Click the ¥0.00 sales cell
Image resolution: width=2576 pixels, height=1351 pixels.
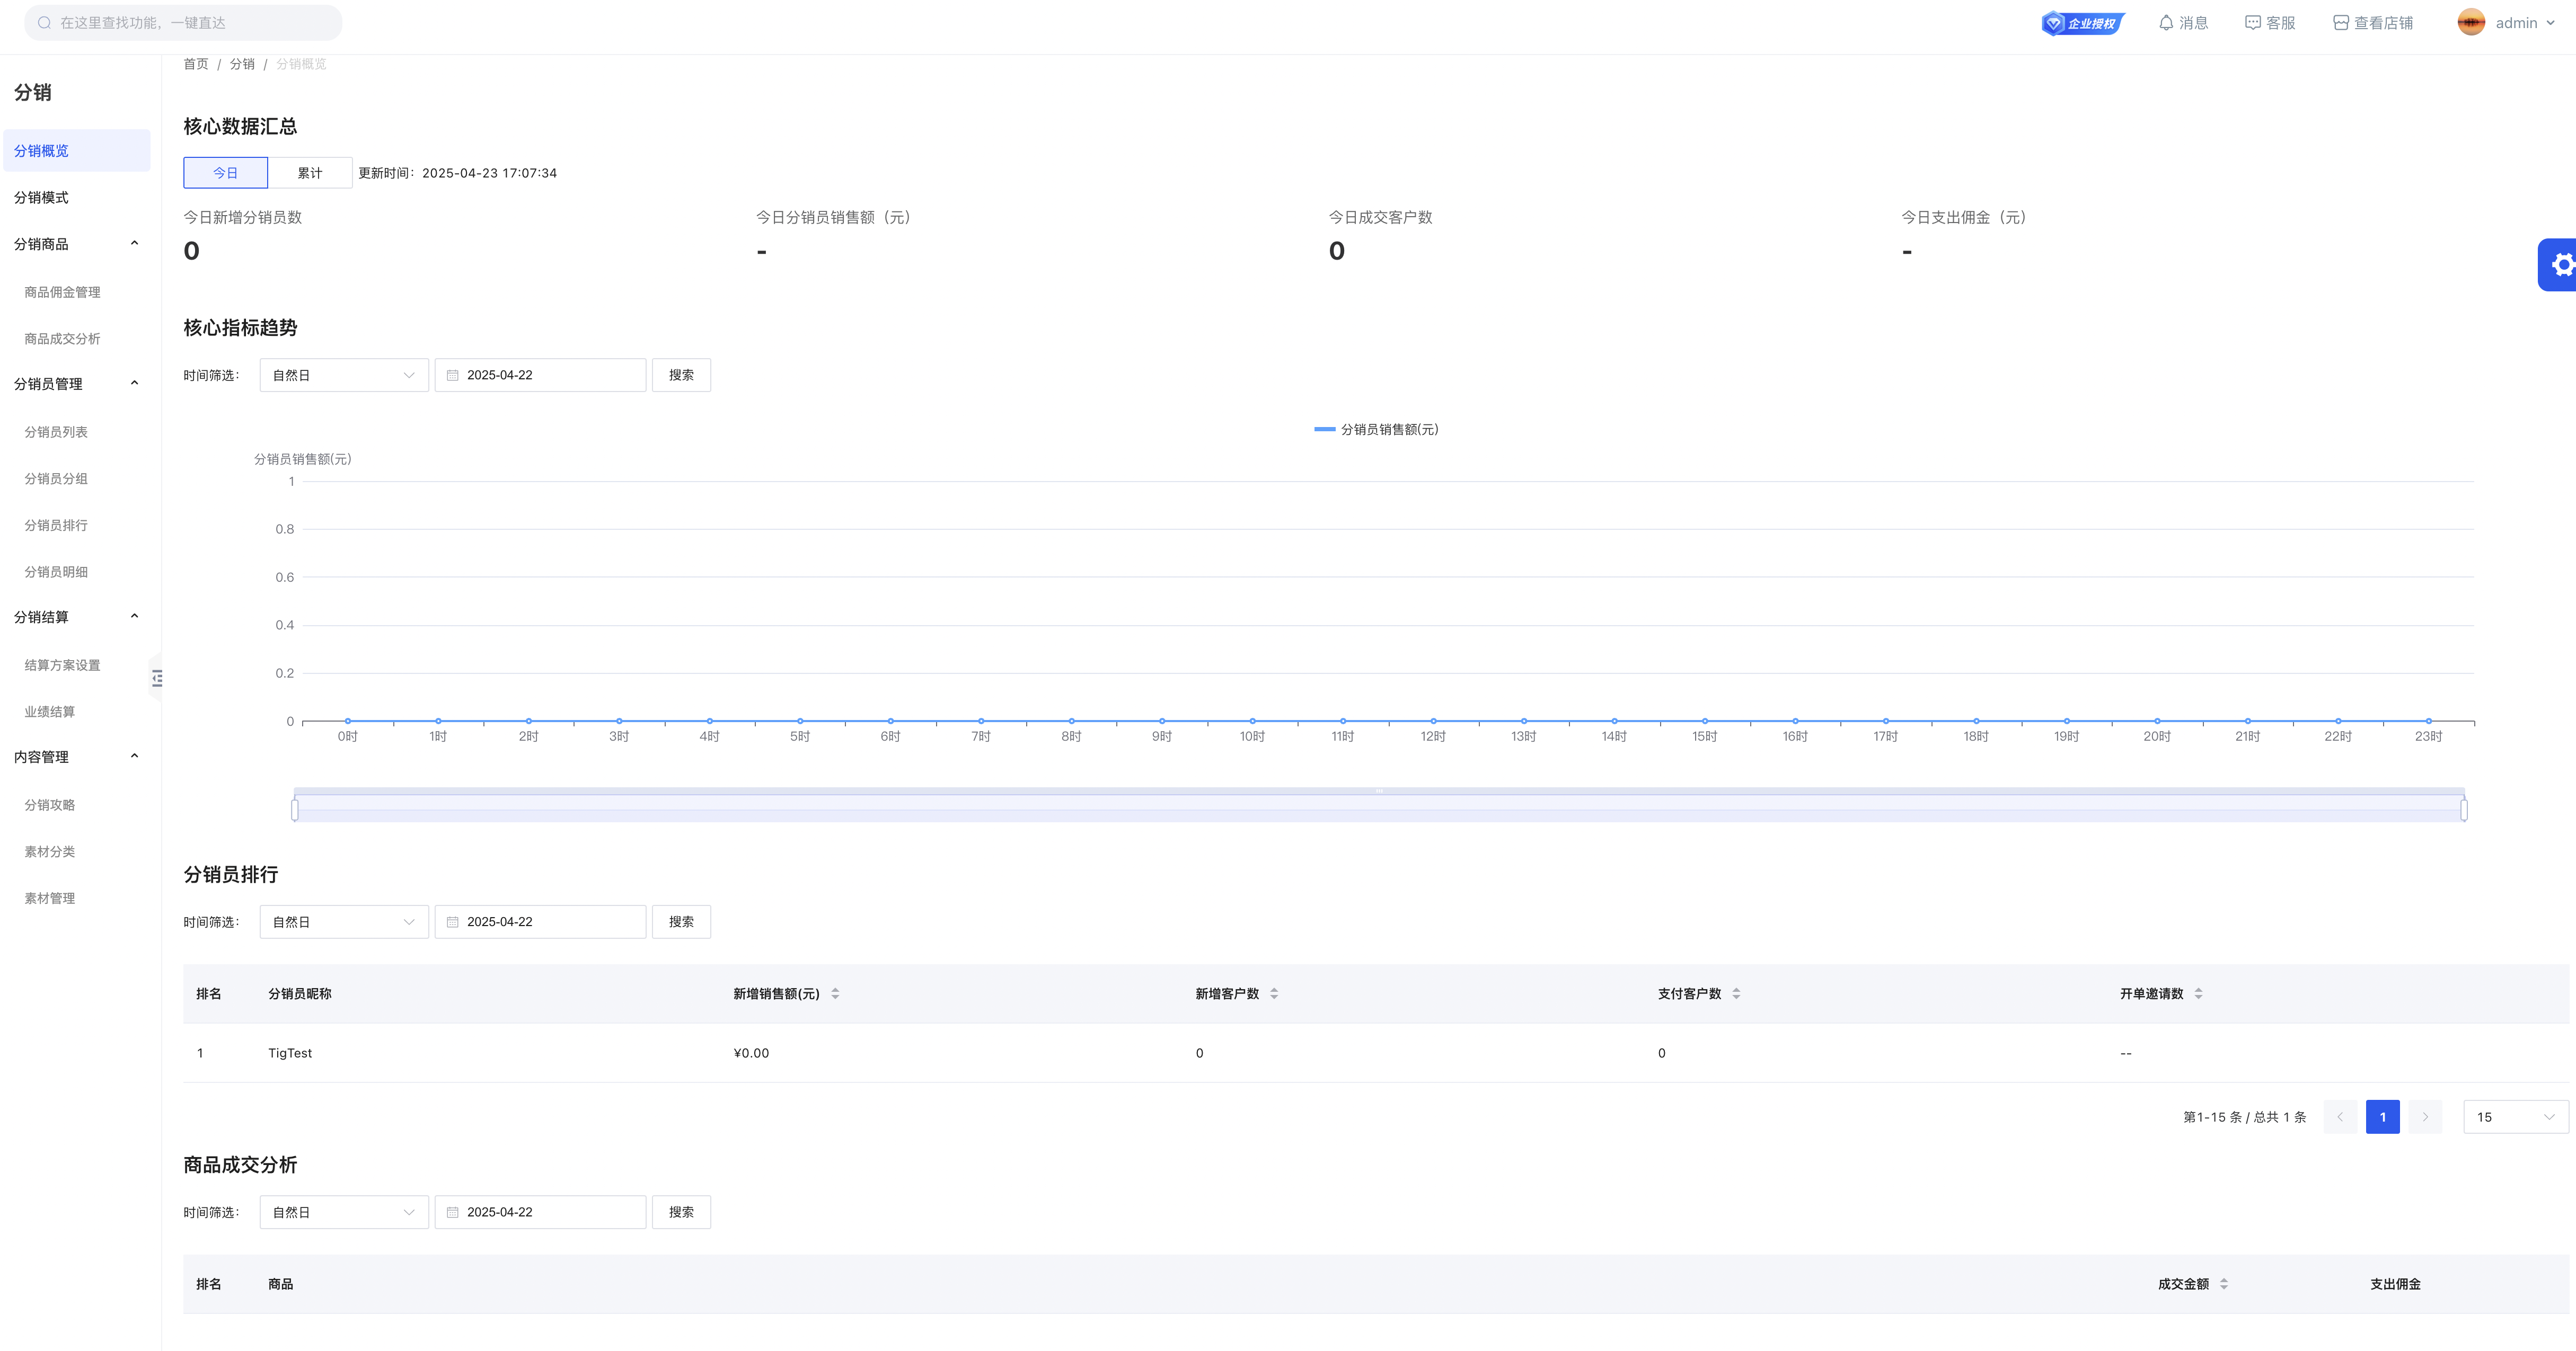751,1053
